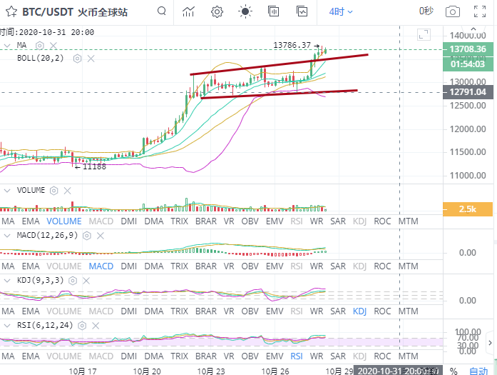Enter fullscreen using top-right expand icon
Viewport: 497px width, 375px height.
pyautogui.click(x=480, y=11)
